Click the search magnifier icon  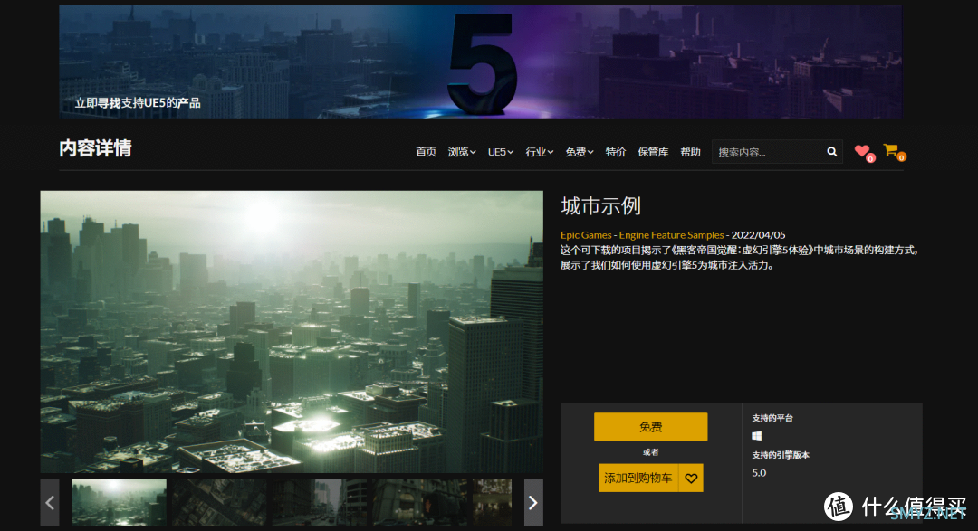[x=831, y=151]
